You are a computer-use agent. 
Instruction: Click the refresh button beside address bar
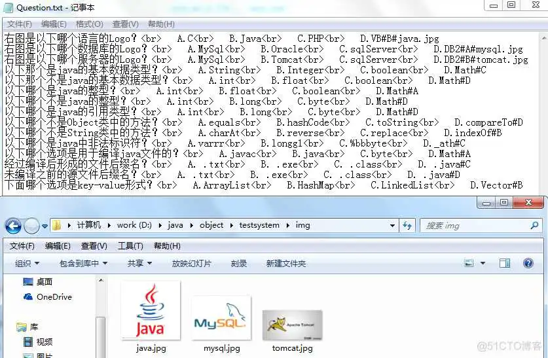point(407,226)
